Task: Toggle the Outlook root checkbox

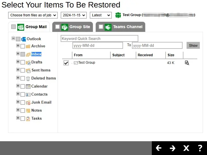Action: click(18, 39)
